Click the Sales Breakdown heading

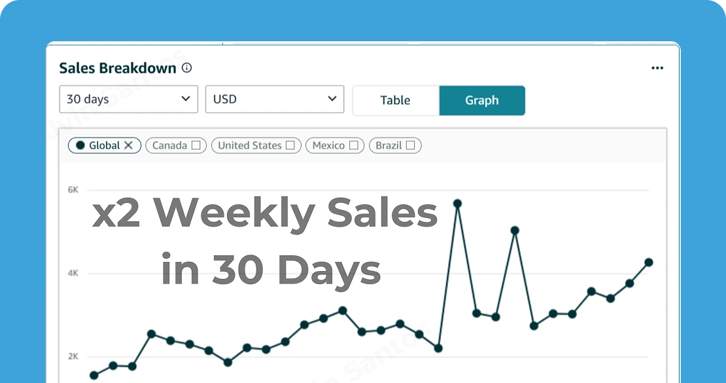click(x=118, y=68)
